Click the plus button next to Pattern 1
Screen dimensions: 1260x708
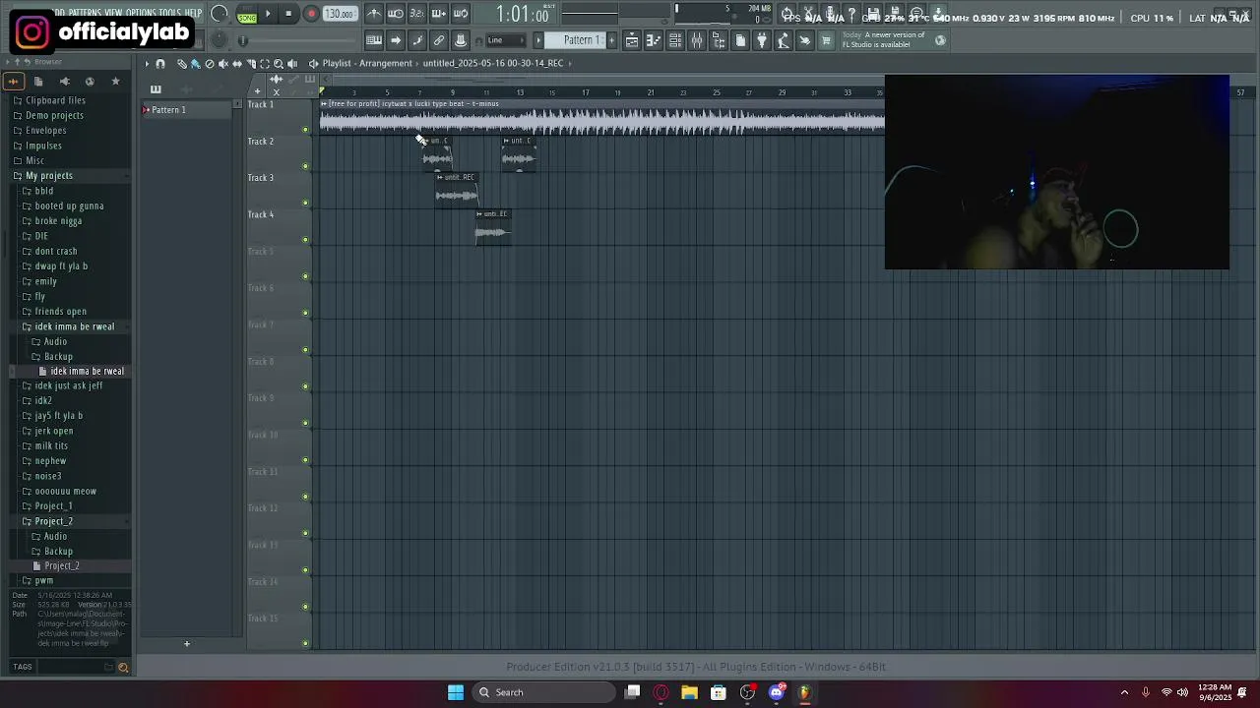(x=612, y=40)
